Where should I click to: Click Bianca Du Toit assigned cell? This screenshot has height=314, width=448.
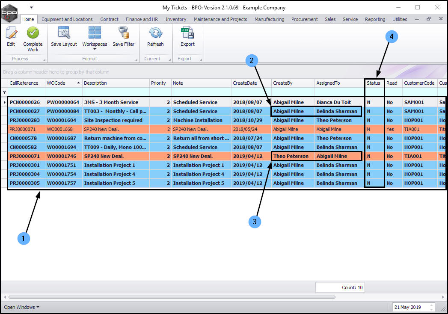339,102
